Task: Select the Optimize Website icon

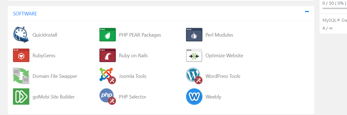Action: coord(194,56)
